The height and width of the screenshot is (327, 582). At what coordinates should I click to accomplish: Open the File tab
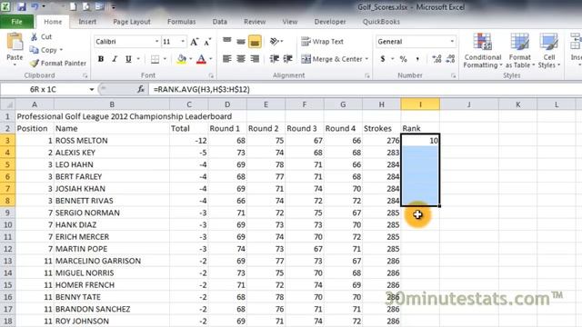coord(16,22)
